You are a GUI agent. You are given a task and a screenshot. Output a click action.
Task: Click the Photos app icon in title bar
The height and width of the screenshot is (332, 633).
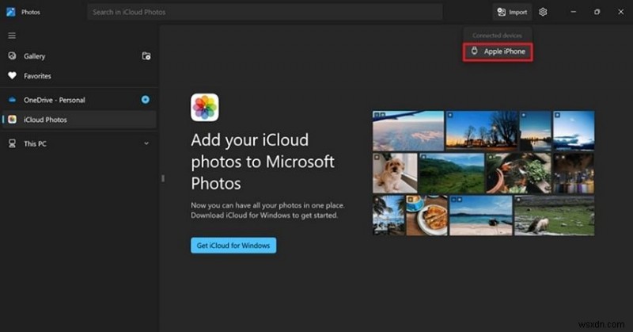click(11, 12)
